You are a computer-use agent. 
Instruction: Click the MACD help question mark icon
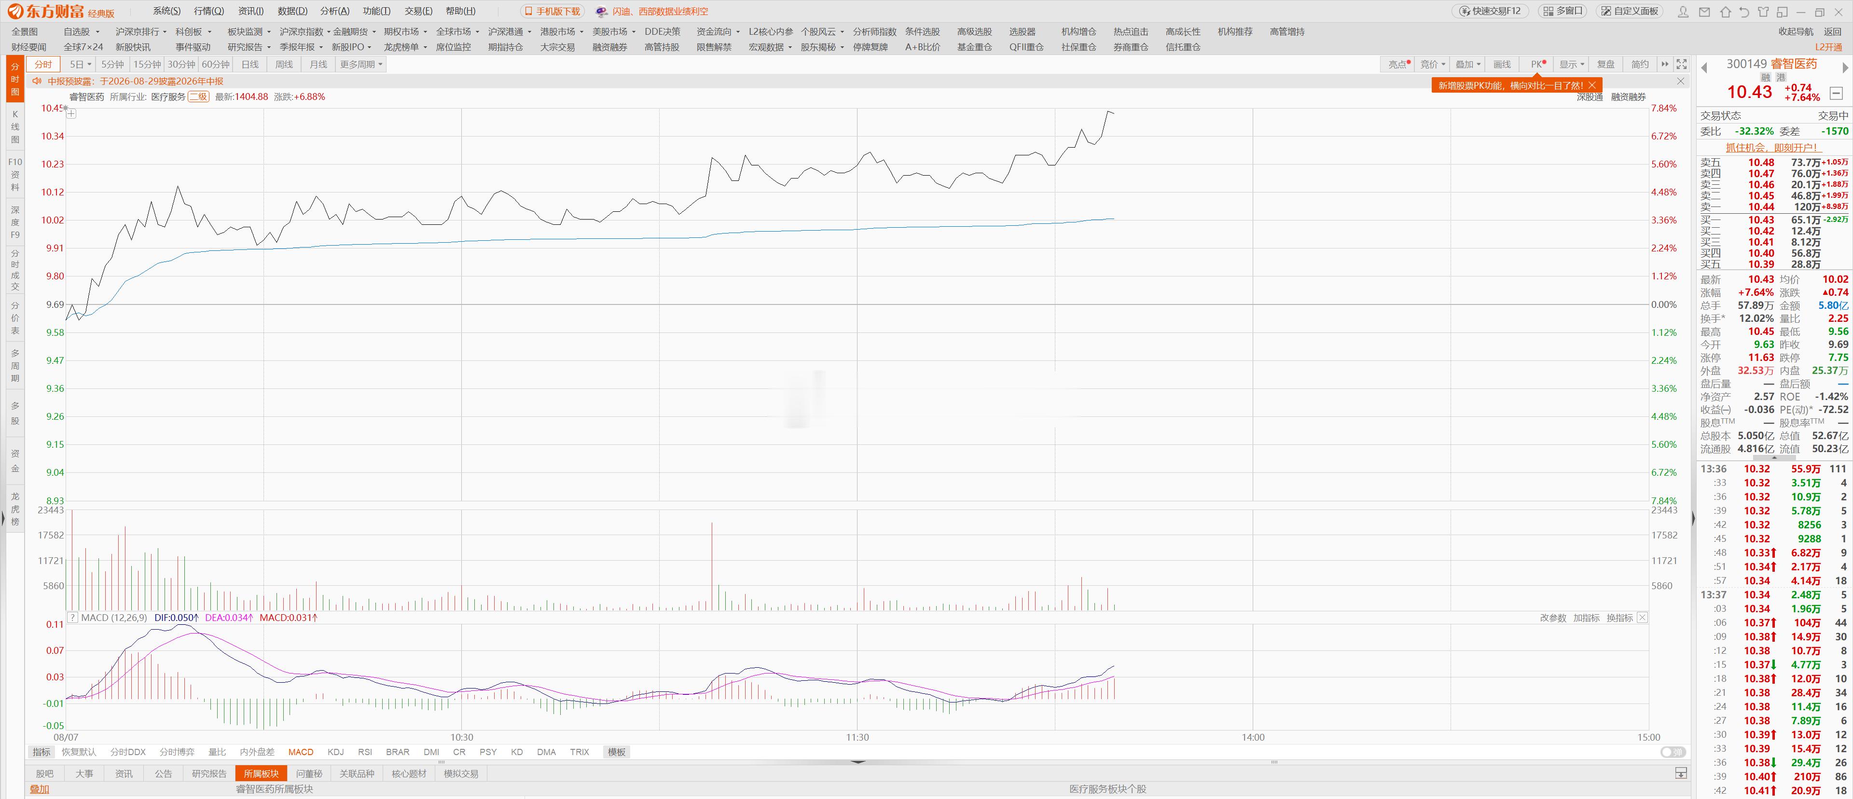(x=72, y=617)
